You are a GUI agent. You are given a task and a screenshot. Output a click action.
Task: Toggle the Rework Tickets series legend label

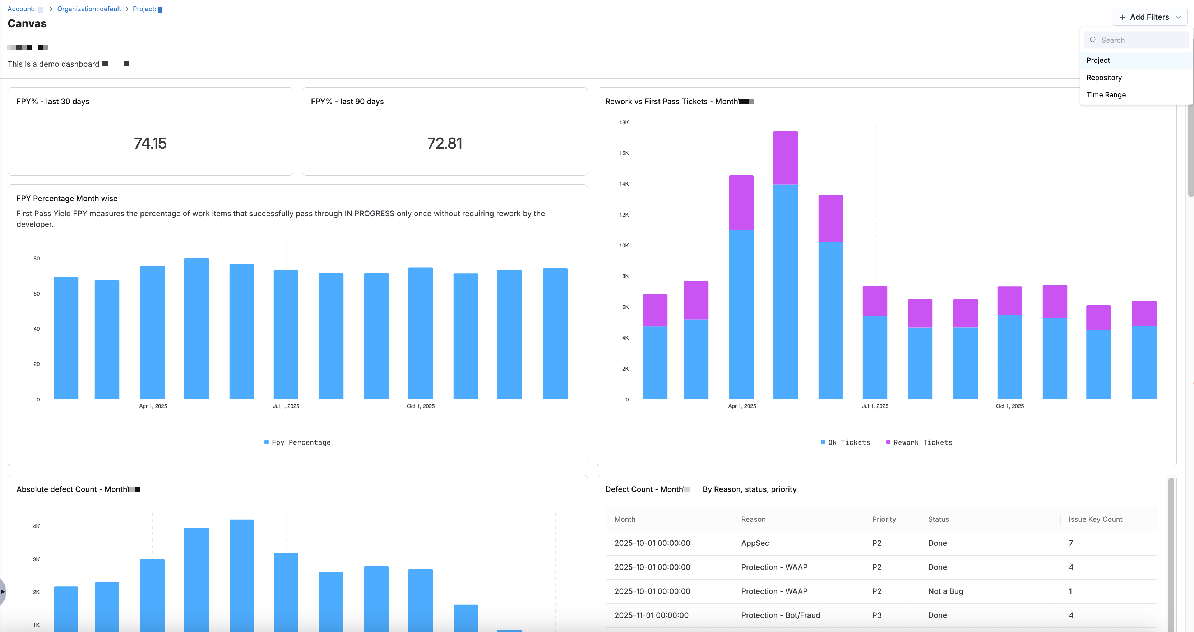pos(922,442)
